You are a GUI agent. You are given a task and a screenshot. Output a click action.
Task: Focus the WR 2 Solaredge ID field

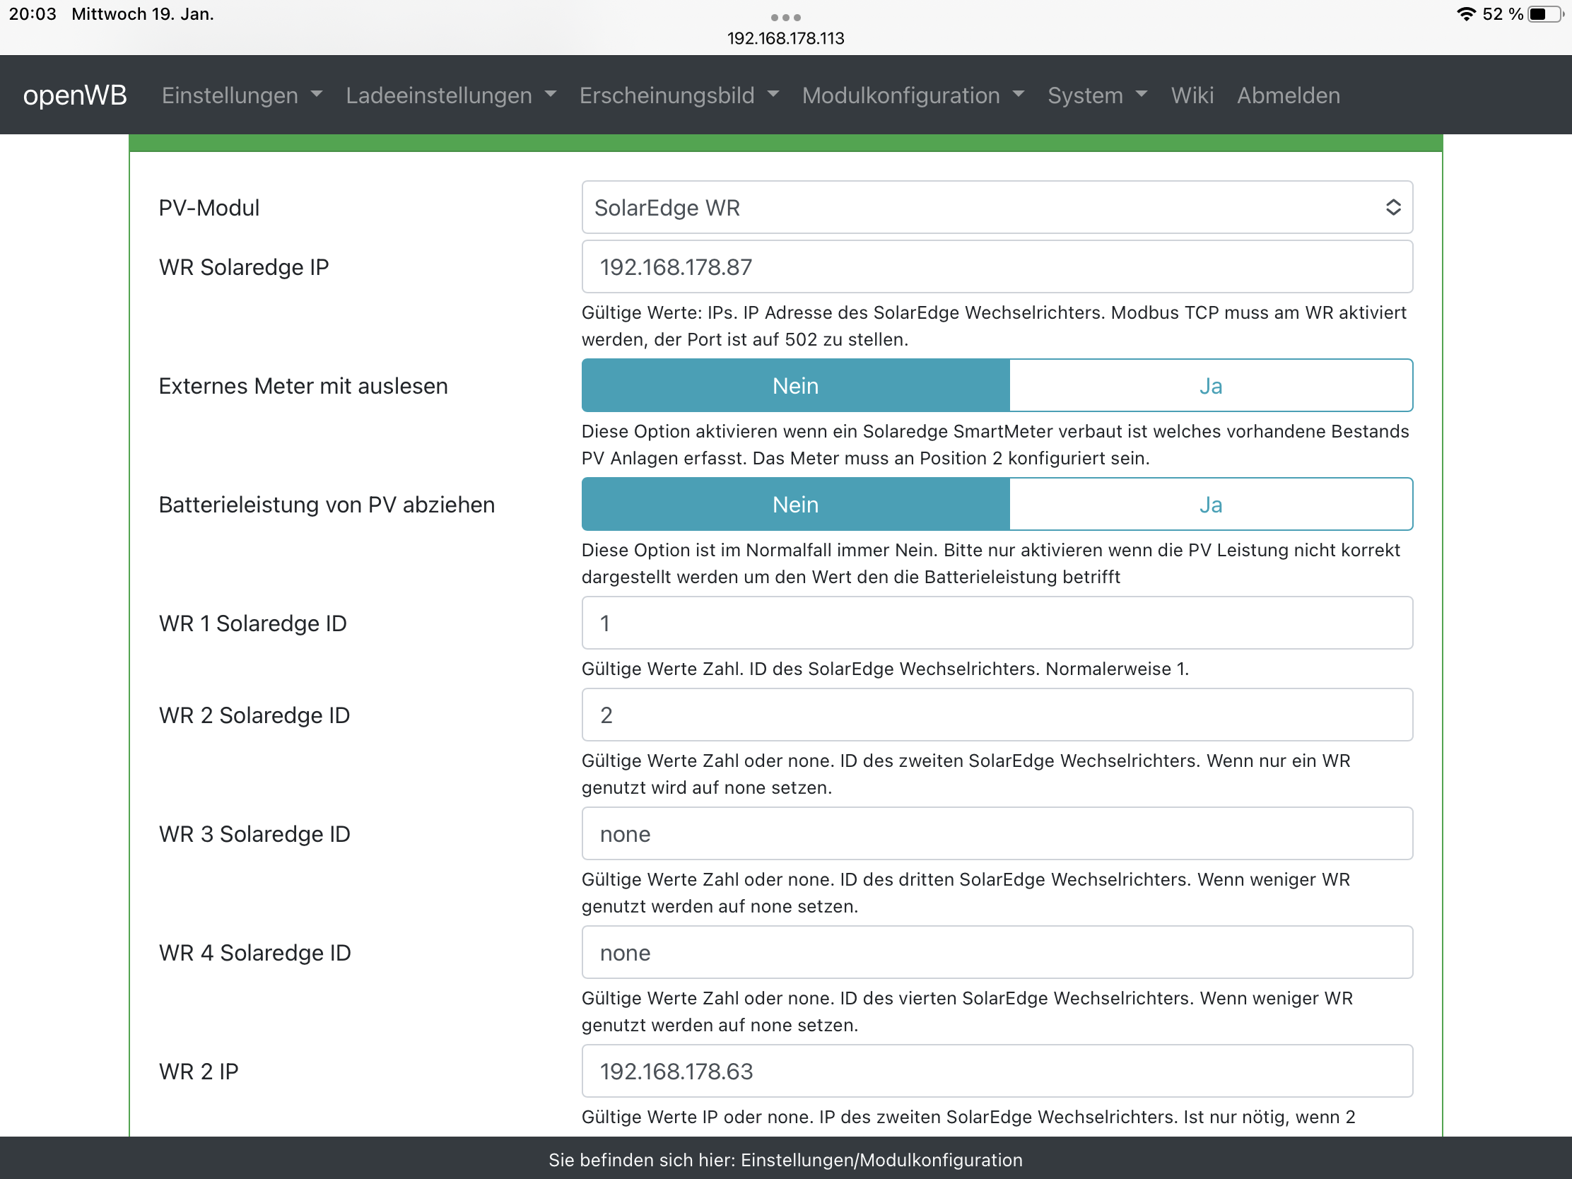tap(997, 715)
